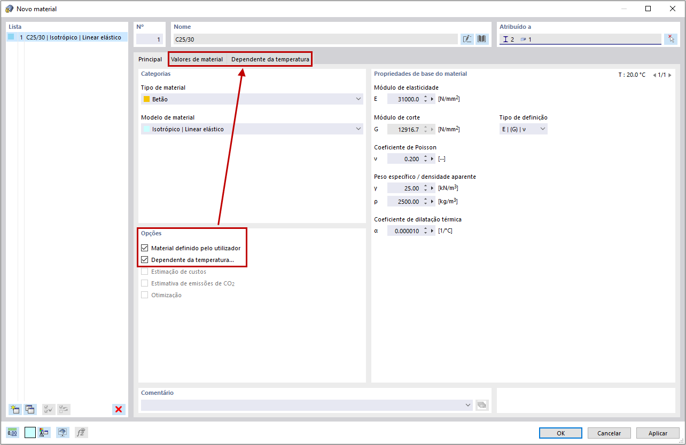This screenshot has height=445, width=686.
Task: Click the invert selection icon in list
Action: click(64, 409)
